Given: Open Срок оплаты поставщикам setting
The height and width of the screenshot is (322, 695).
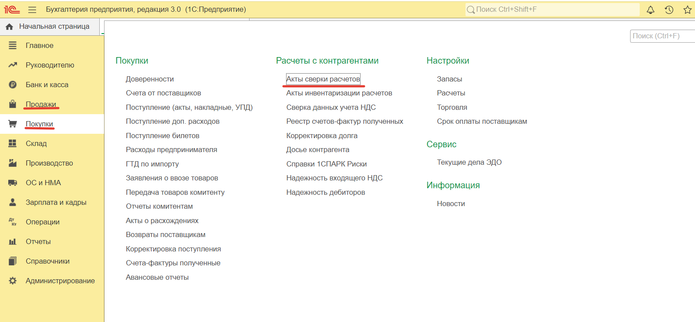Looking at the screenshot, I should 482,121.
